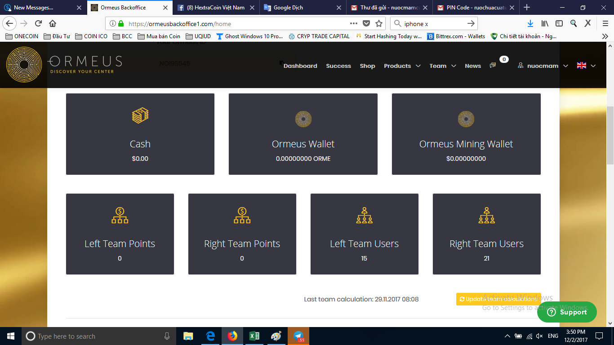
Task: Open the language flag dropdown
Action: (587, 66)
